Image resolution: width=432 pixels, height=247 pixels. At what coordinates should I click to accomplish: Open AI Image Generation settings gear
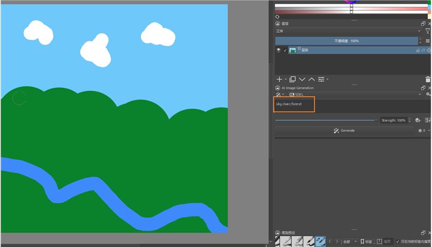[x=428, y=94]
